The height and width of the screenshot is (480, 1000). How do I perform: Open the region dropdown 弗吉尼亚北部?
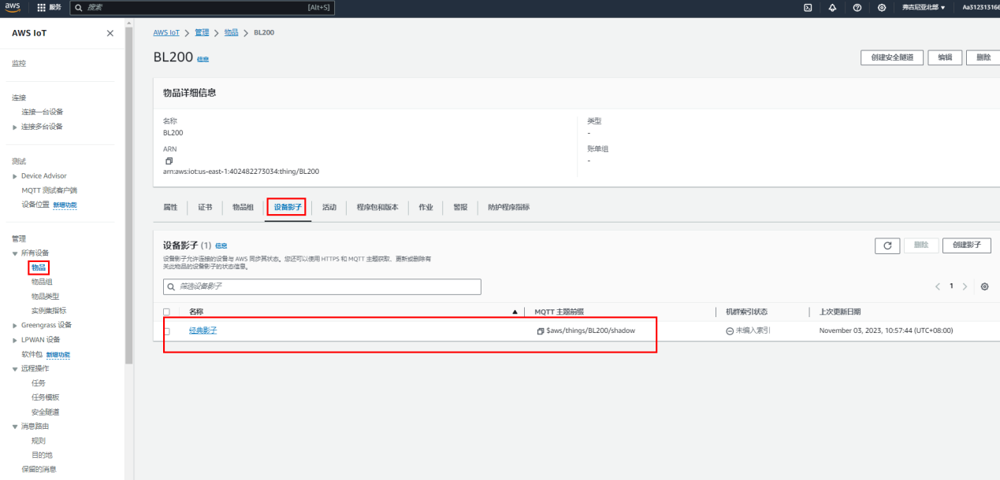tap(924, 7)
